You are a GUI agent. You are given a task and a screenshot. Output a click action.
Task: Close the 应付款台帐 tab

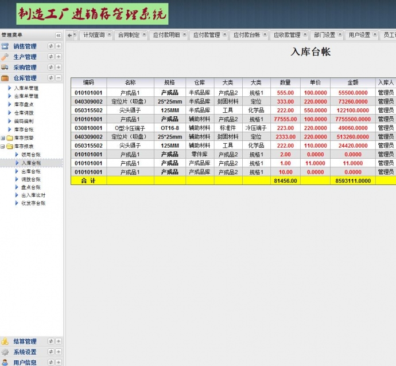[265, 34]
